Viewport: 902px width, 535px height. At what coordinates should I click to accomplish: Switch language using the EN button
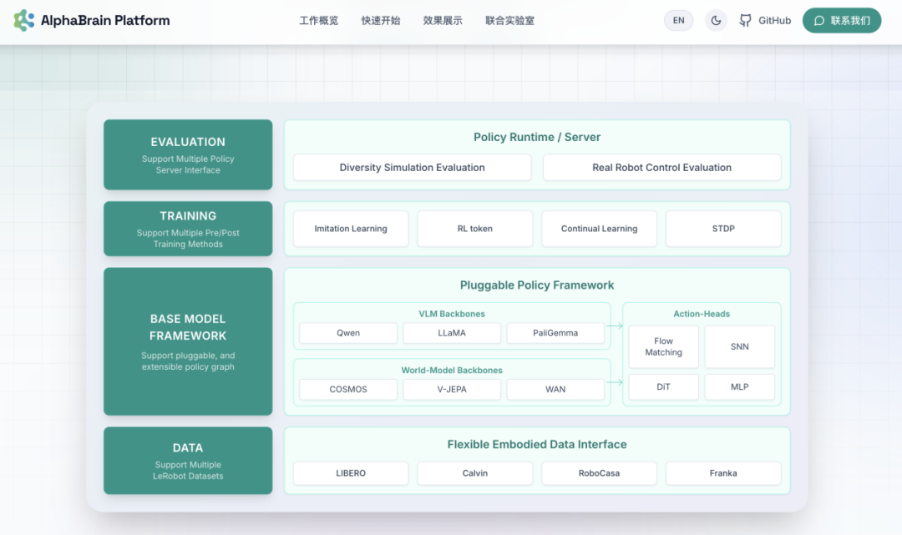pos(678,21)
